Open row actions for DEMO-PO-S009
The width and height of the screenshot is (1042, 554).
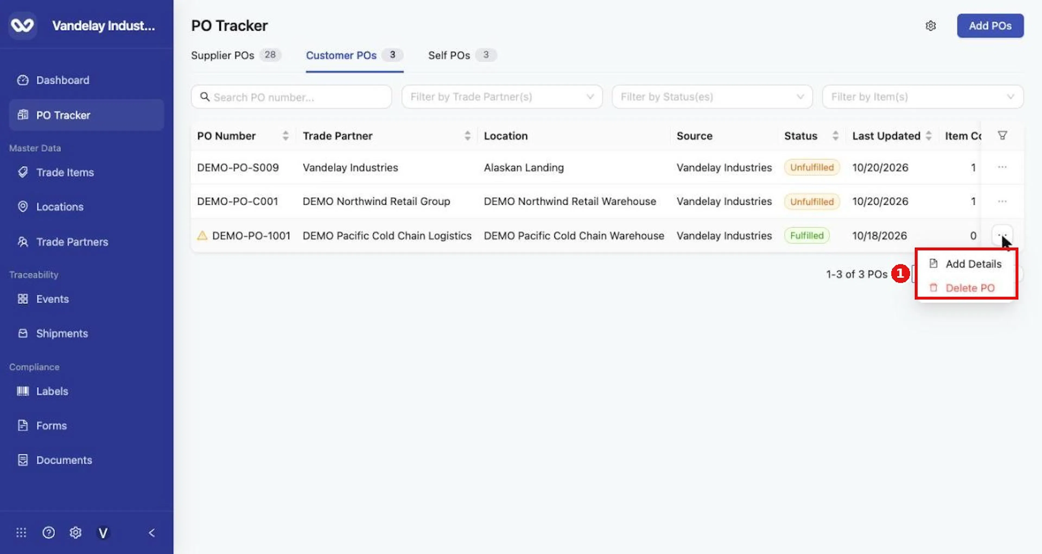pyautogui.click(x=1002, y=167)
